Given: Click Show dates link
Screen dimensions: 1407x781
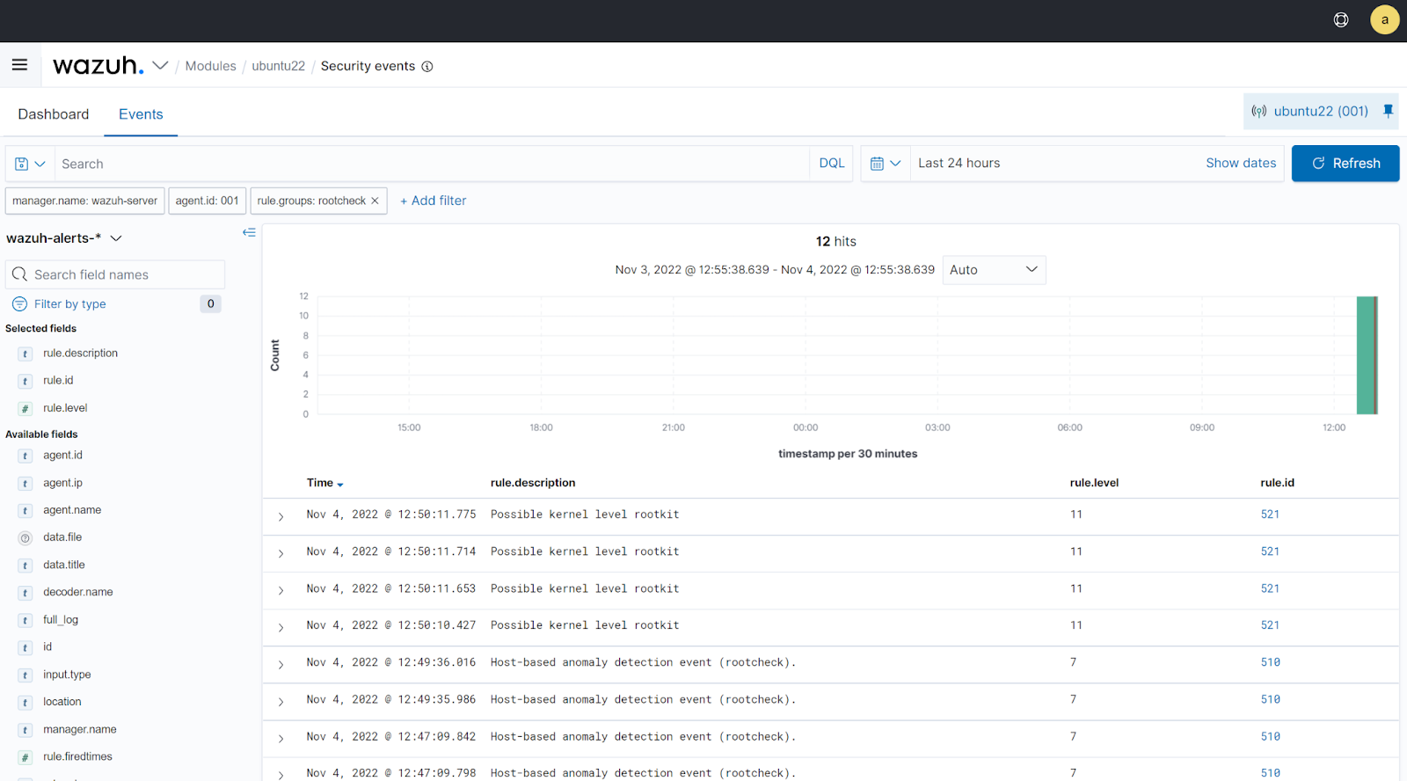Looking at the screenshot, I should [1241, 163].
